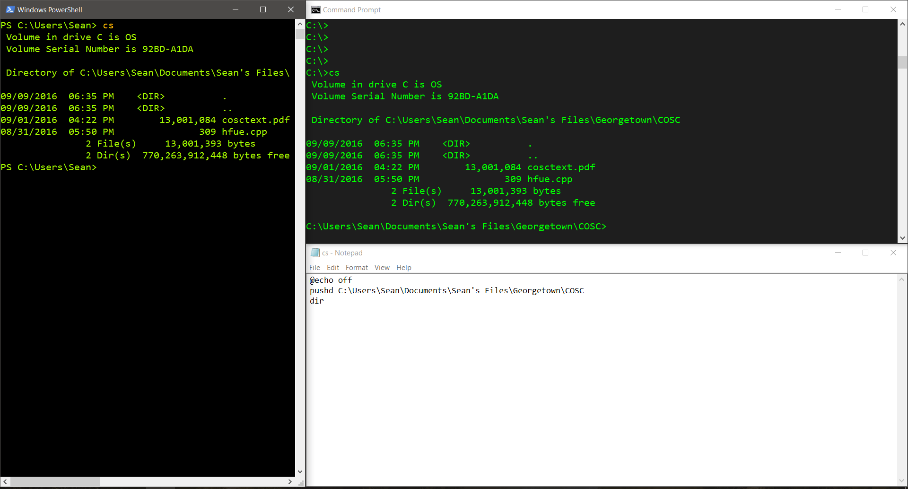
Task: Maximize the Command Prompt window
Action: [866, 9]
